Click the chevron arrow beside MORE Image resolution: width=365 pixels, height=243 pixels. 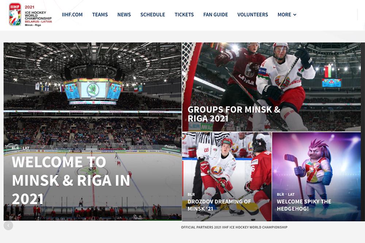click(x=295, y=15)
